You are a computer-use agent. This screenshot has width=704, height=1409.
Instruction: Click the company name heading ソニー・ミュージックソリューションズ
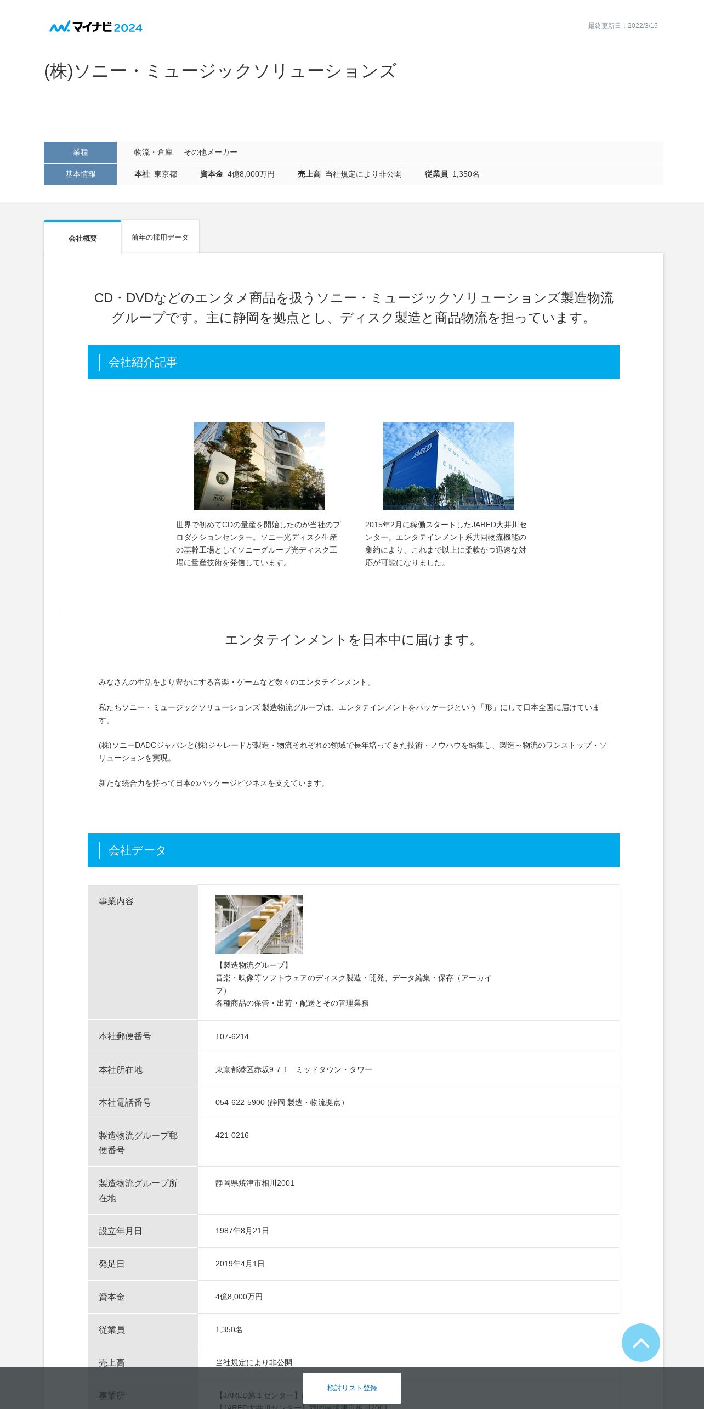220,71
